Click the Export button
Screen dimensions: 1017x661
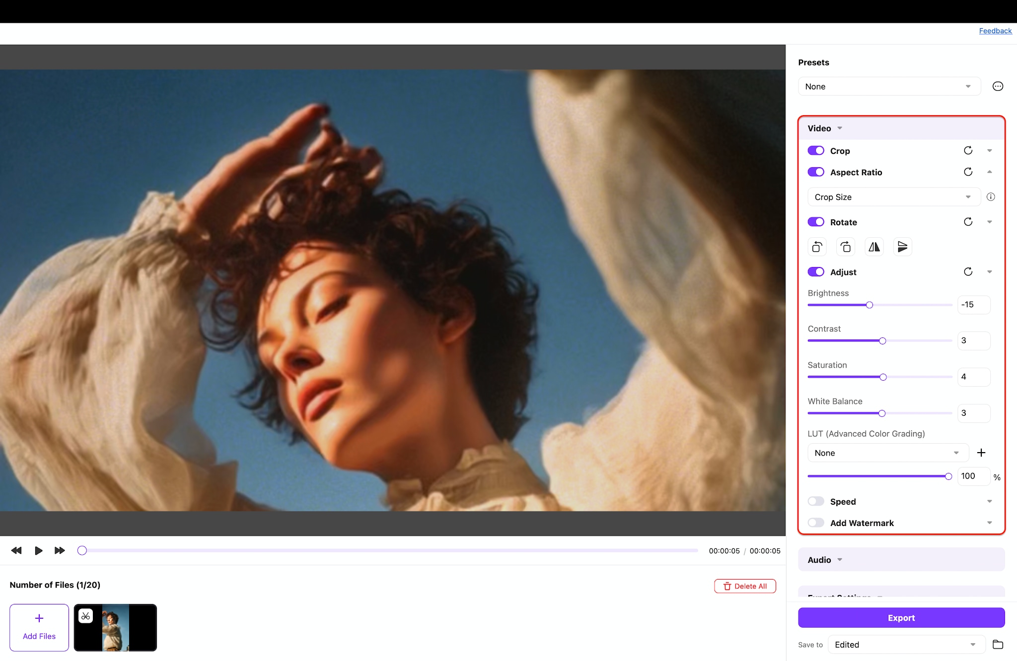(901, 618)
